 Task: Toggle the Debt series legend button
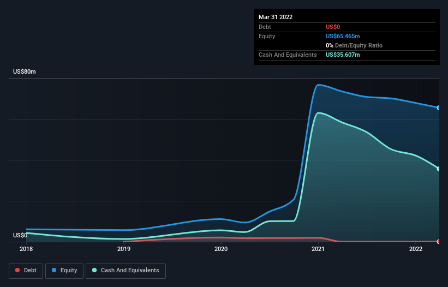26,271
